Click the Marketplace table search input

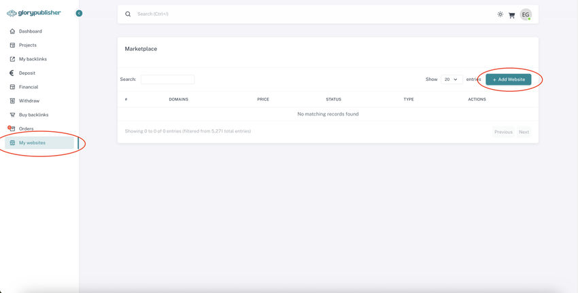click(168, 80)
